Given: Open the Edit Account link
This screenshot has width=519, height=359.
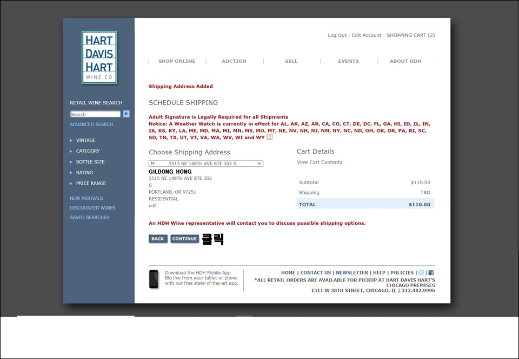Looking at the screenshot, I should 367,35.
